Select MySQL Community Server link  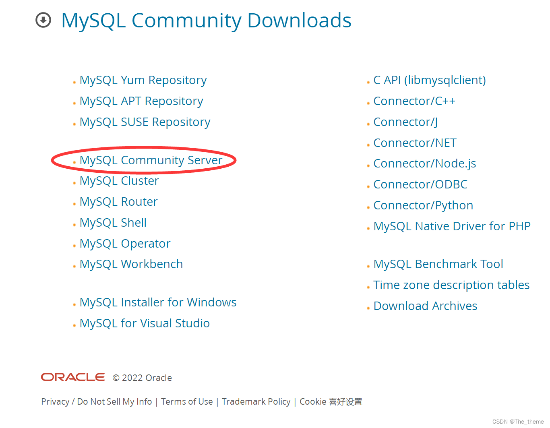[x=151, y=160]
